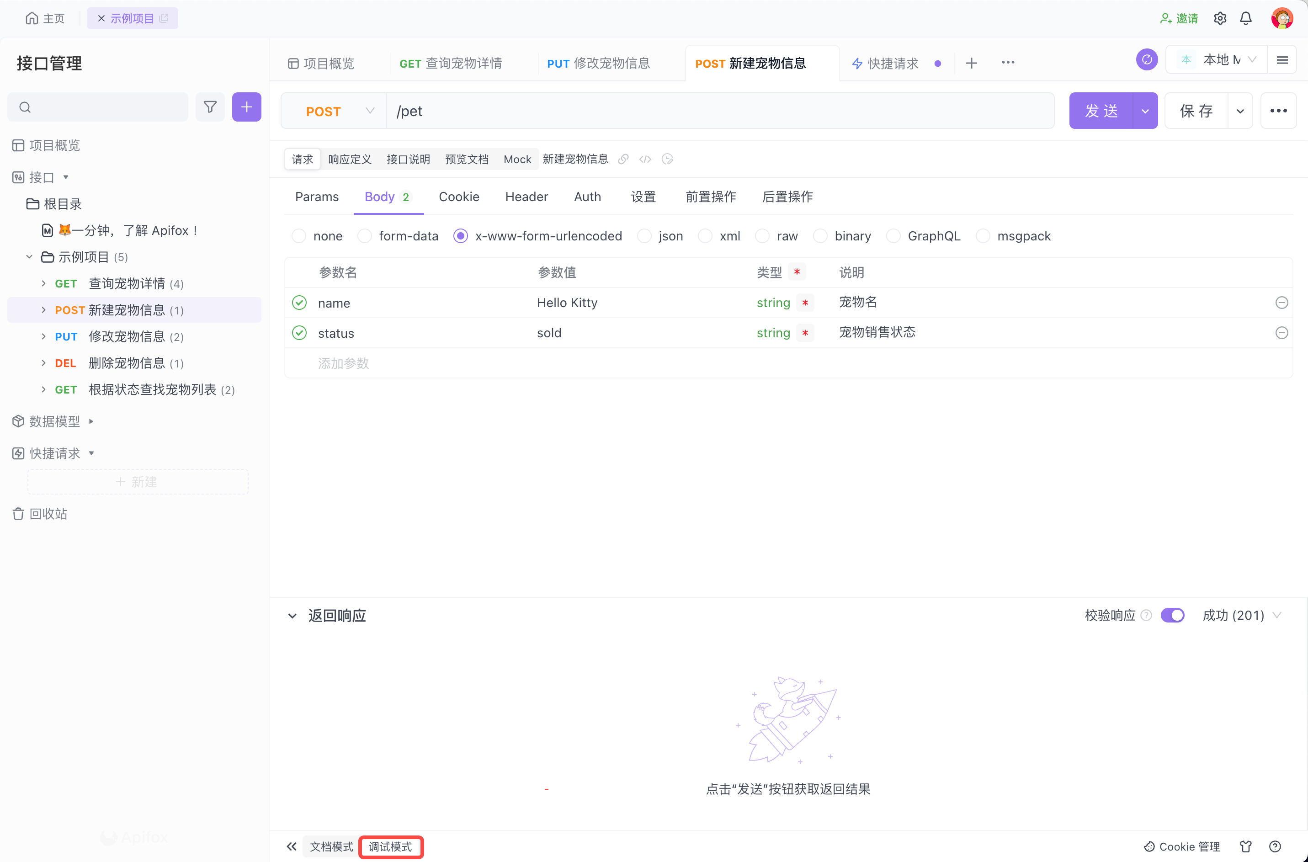Expand the PUT 修改宠物信息 tree item
The image size is (1308, 862).
click(x=43, y=336)
